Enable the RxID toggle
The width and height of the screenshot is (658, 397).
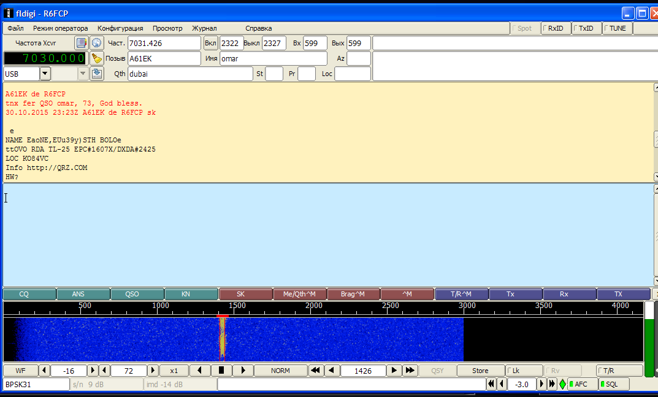(x=556, y=28)
